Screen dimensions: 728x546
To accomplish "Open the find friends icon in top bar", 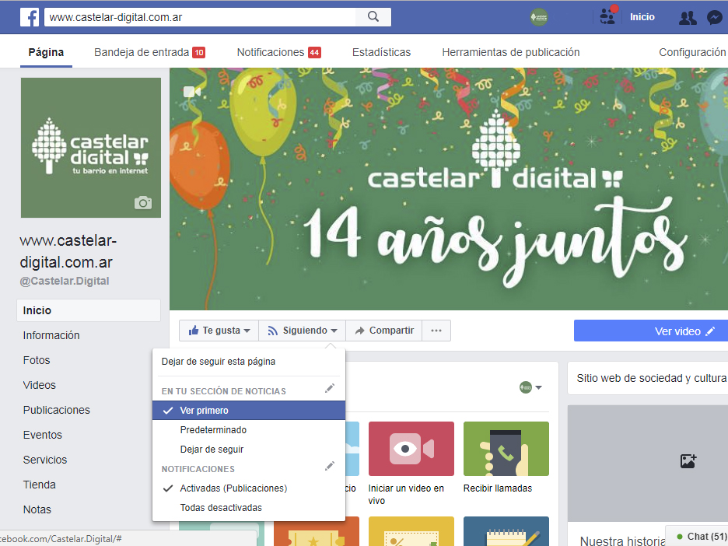I will (x=687, y=18).
